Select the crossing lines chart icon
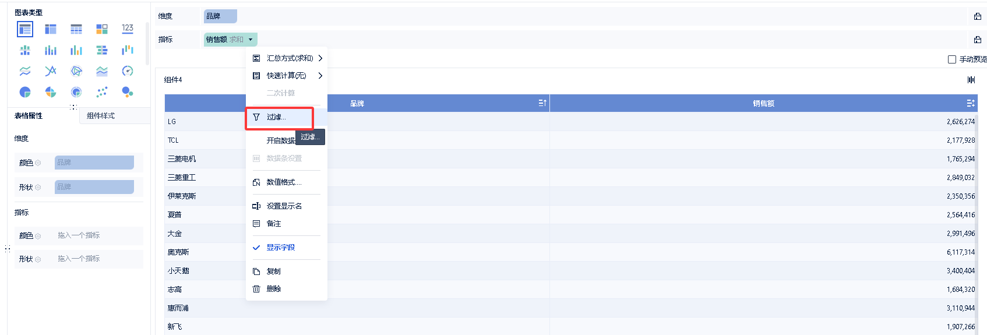Viewport: 987px width, 335px height. coord(51,71)
